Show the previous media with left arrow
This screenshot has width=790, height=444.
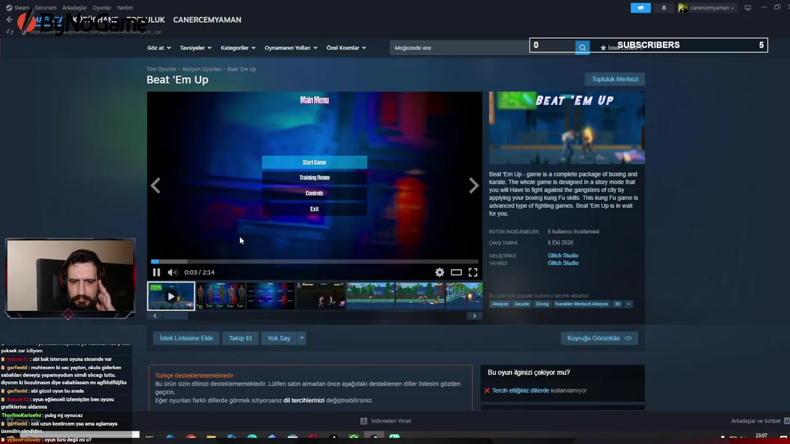tap(156, 185)
